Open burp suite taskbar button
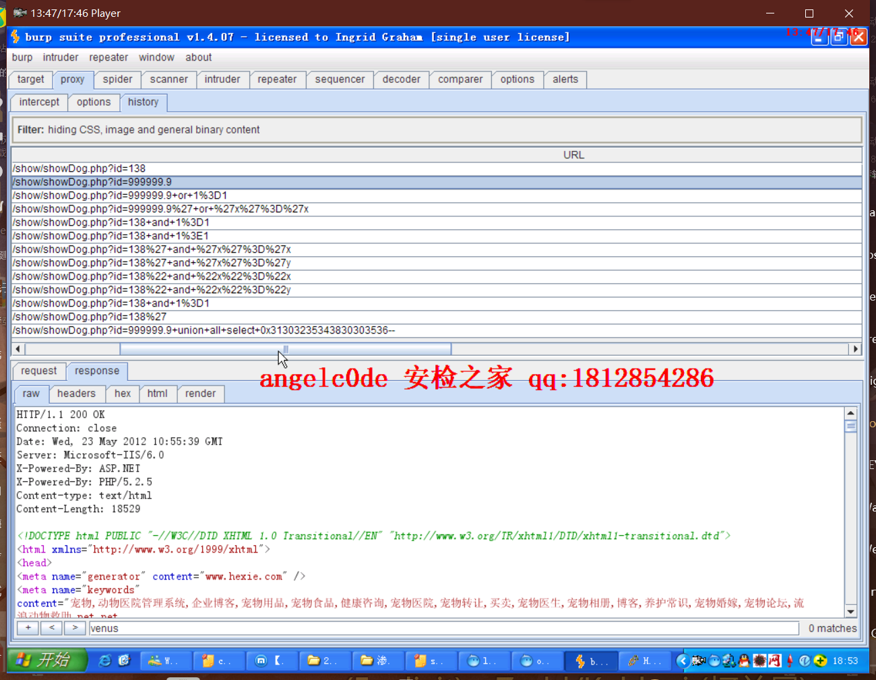The image size is (876, 680). pos(592,661)
